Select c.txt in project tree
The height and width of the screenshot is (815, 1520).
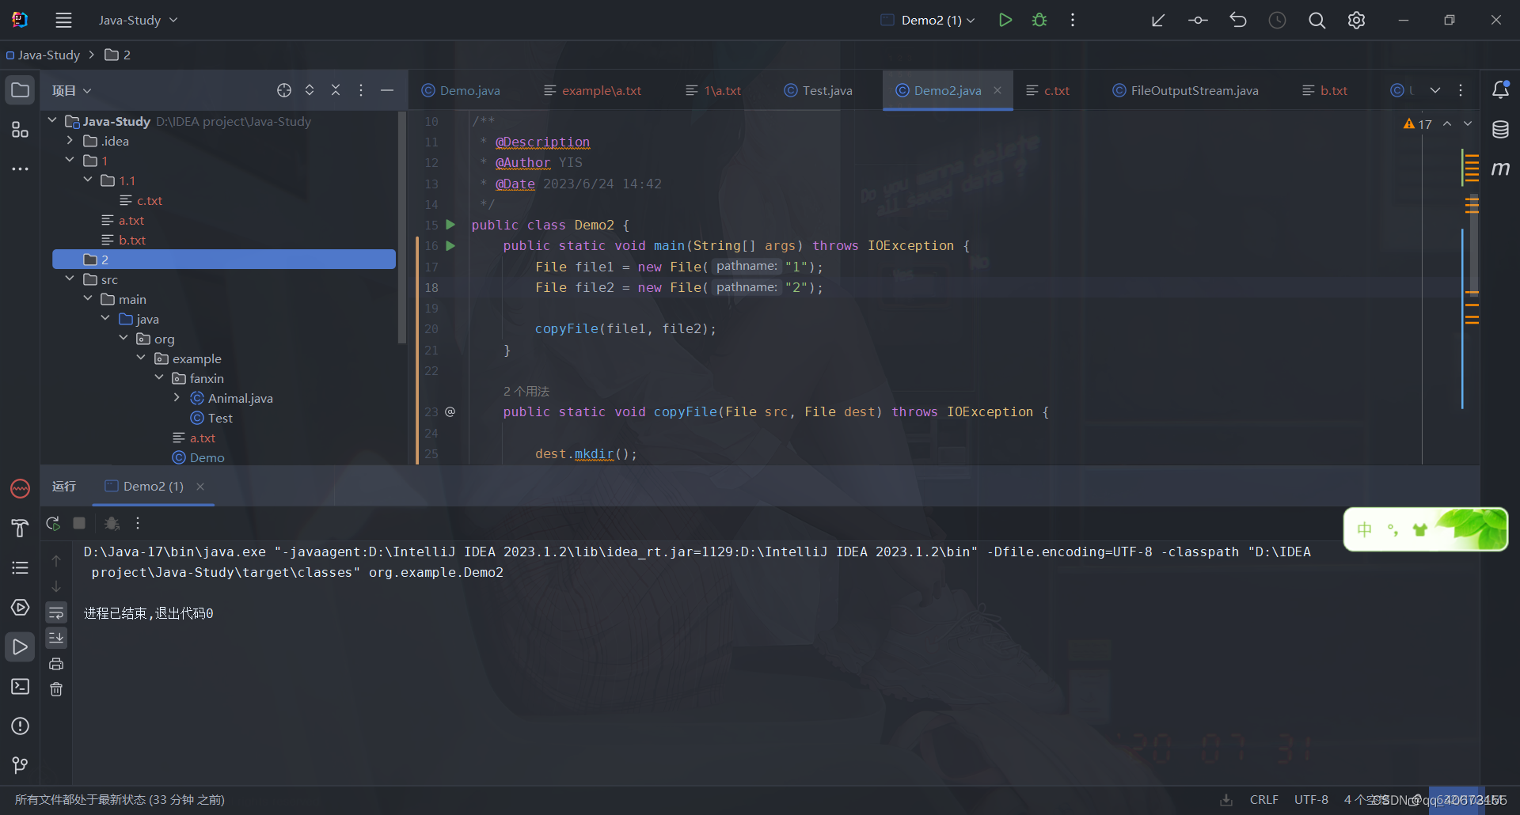click(x=142, y=200)
